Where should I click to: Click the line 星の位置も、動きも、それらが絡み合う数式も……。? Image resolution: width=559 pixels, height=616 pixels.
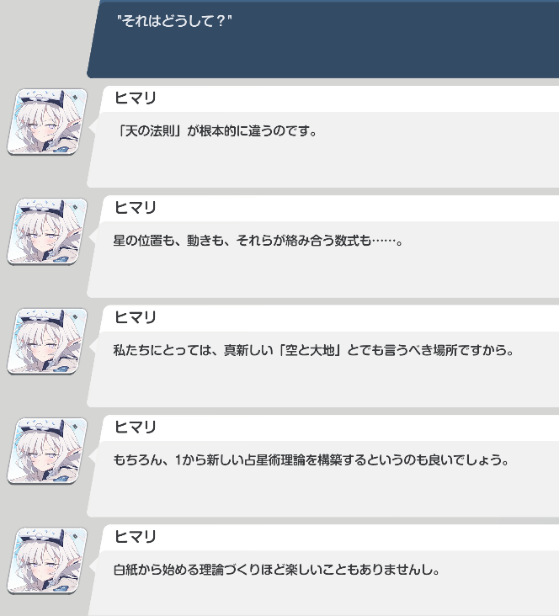258,241
